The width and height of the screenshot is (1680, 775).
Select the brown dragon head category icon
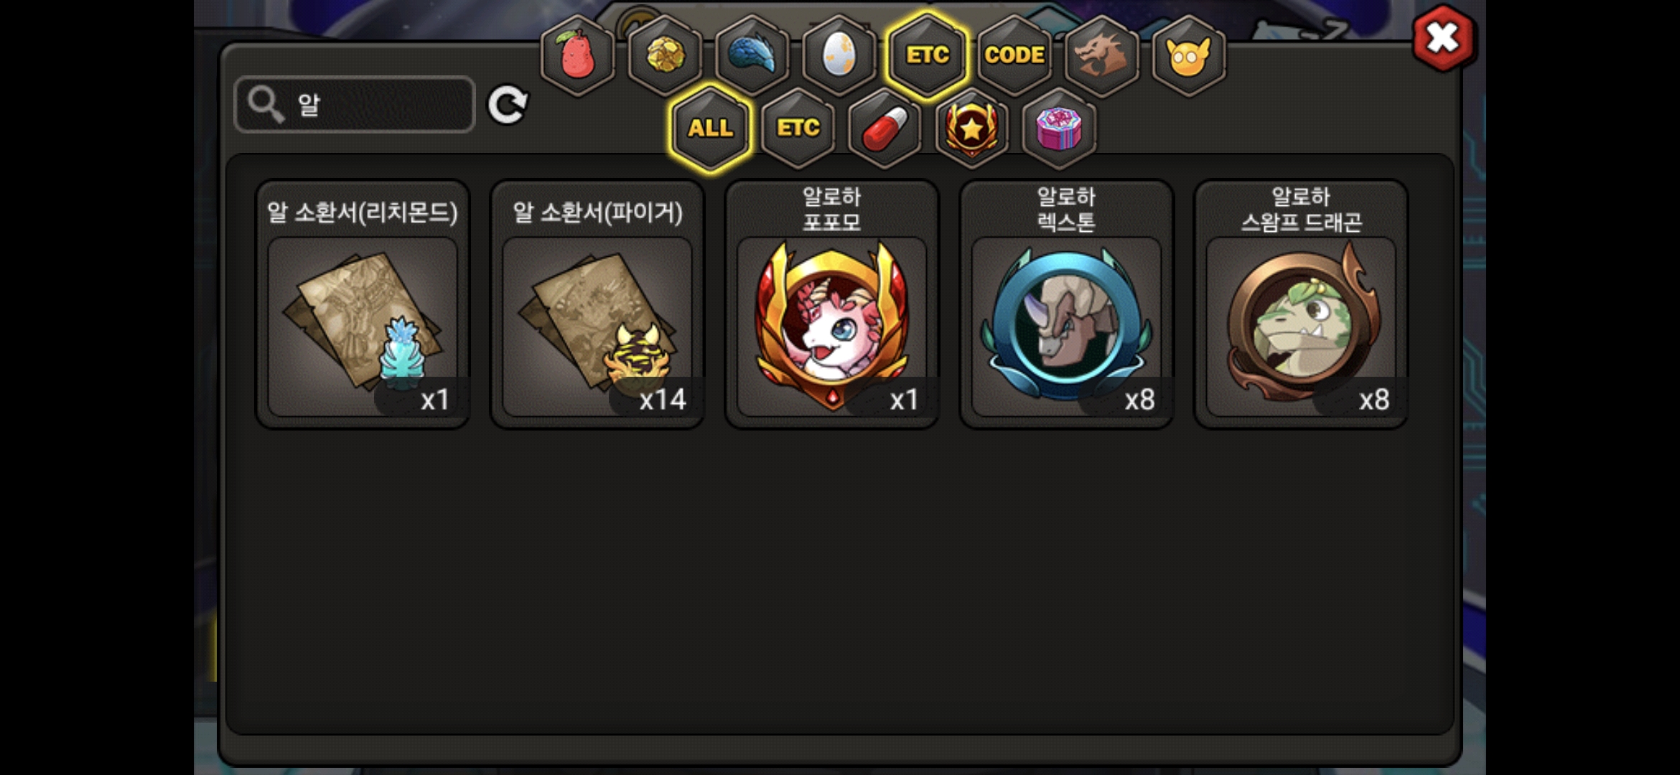1101,56
